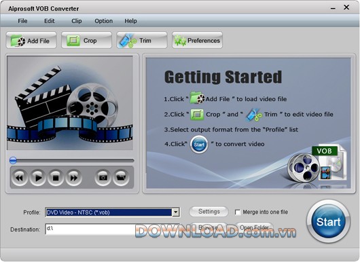The width and height of the screenshot is (360, 262).
Task: Click the Browse button
Action: (208, 227)
